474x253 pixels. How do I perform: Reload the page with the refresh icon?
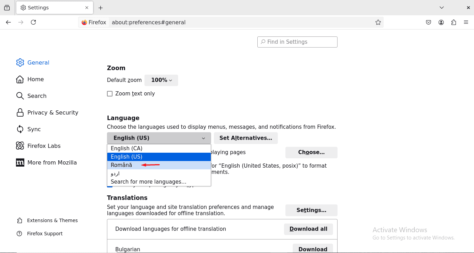33,22
